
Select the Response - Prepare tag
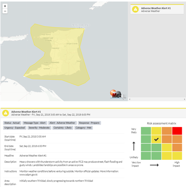(89, 123)
